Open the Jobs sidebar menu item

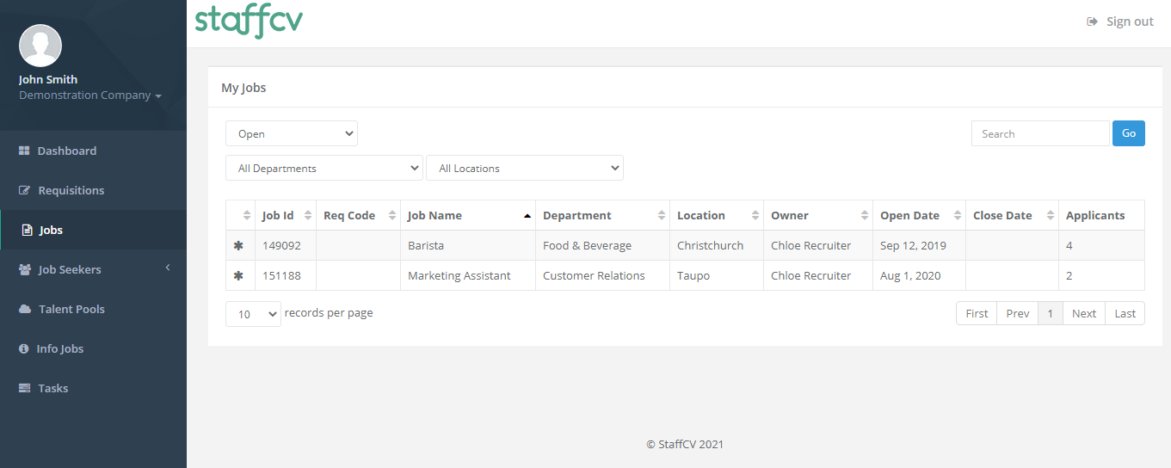click(x=93, y=230)
